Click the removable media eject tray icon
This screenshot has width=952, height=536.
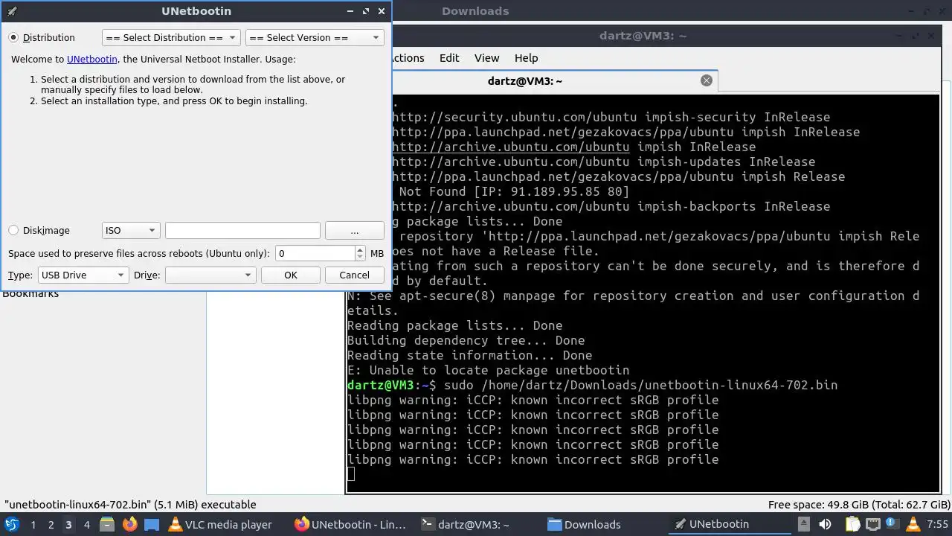805,525
